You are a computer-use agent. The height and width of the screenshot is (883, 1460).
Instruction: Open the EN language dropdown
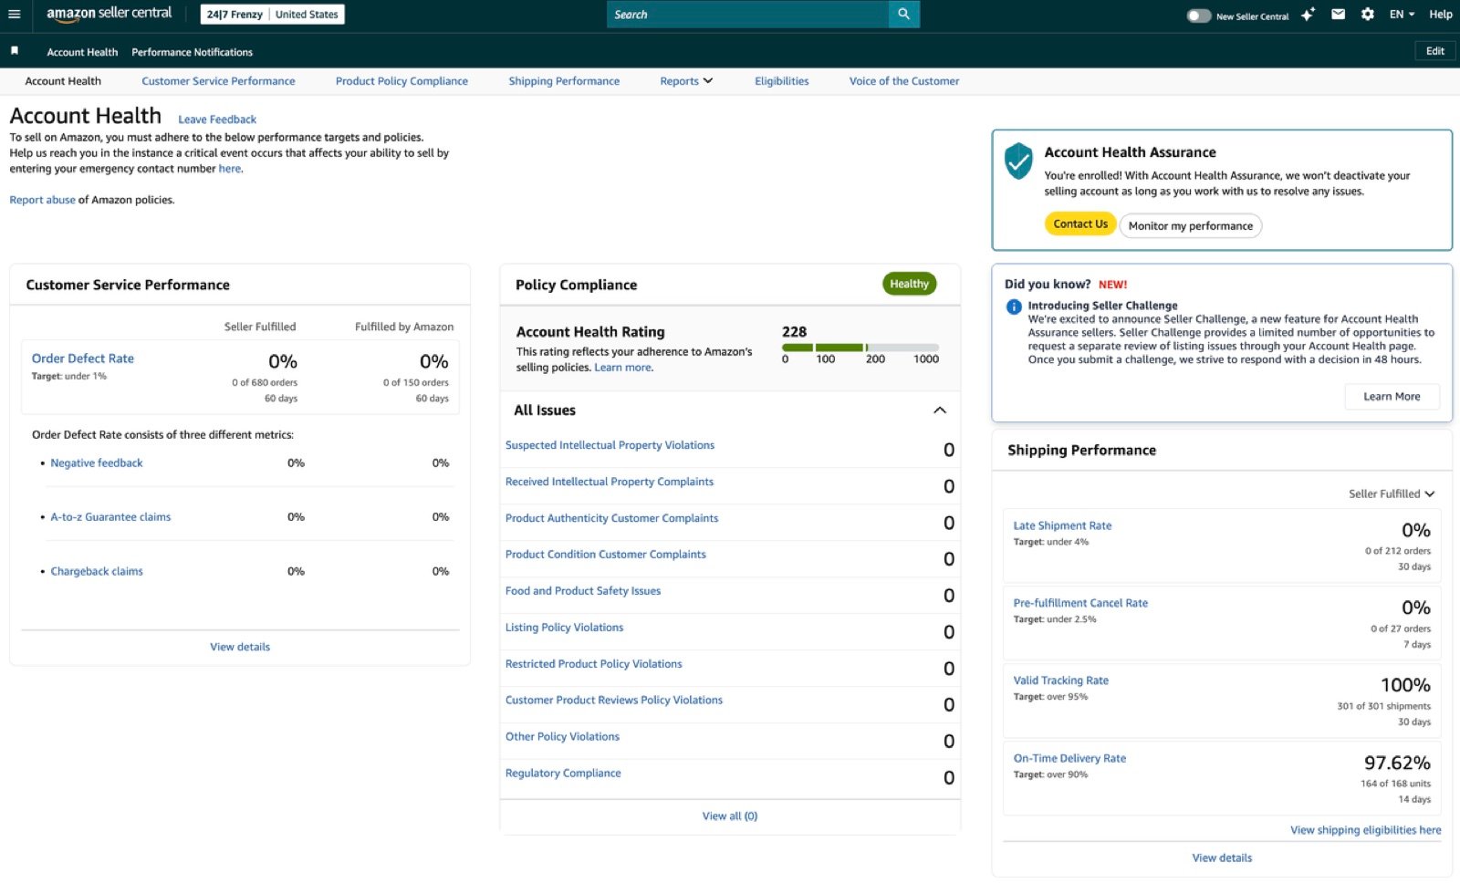point(1402,15)
